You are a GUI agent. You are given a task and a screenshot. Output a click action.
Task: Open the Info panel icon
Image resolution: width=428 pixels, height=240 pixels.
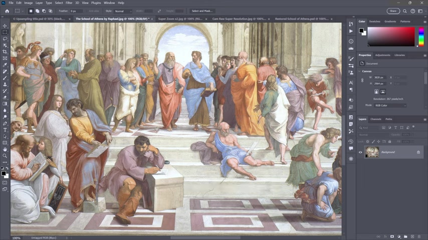(351, 41)
